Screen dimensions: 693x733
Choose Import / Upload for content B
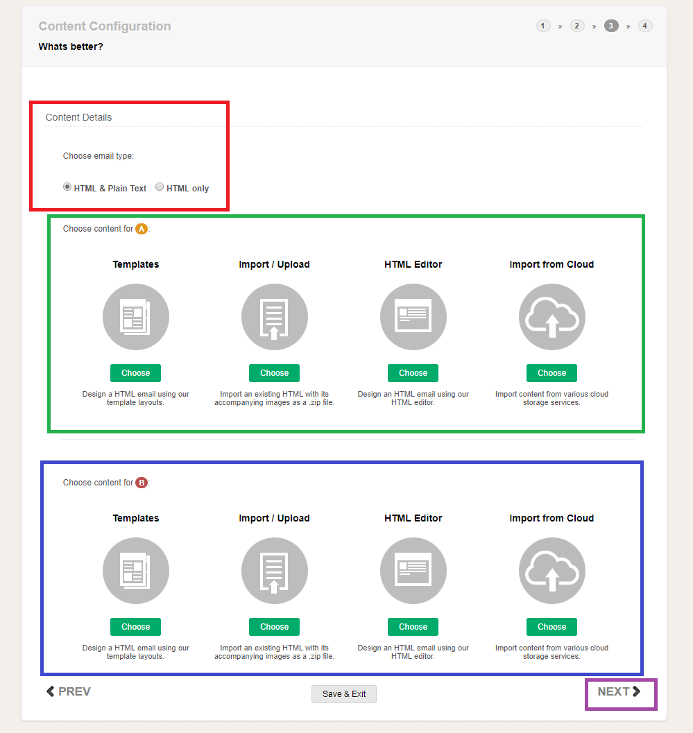[275, 627]
